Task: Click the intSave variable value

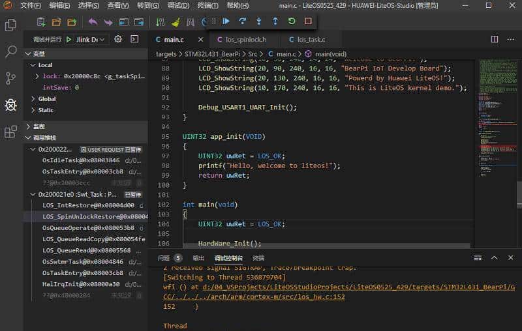Action: point(76,87)
